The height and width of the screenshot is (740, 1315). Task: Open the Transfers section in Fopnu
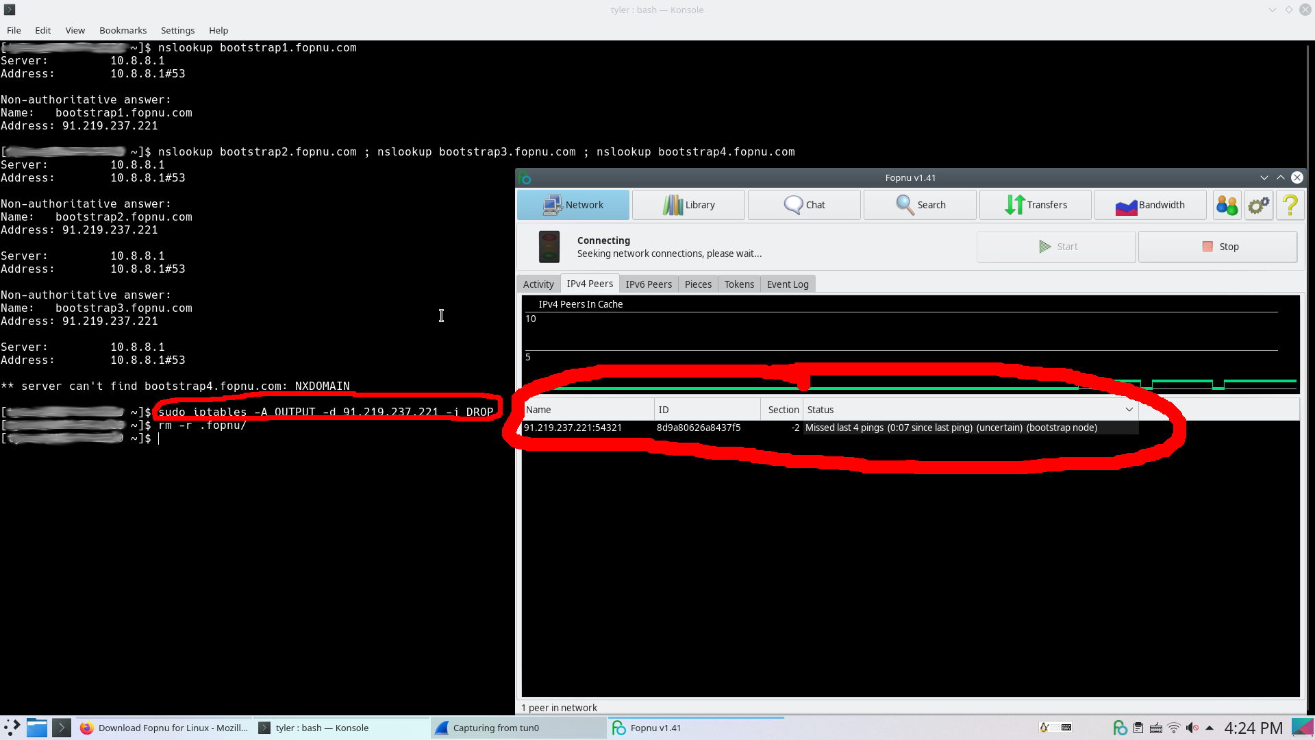pos(1036,205)
